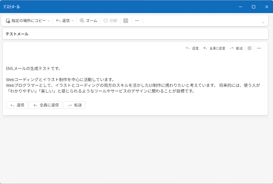This screenshot has width=273, height=184.
Task: Click the 全員に返信 button below the message
Action: click(46, 105)
